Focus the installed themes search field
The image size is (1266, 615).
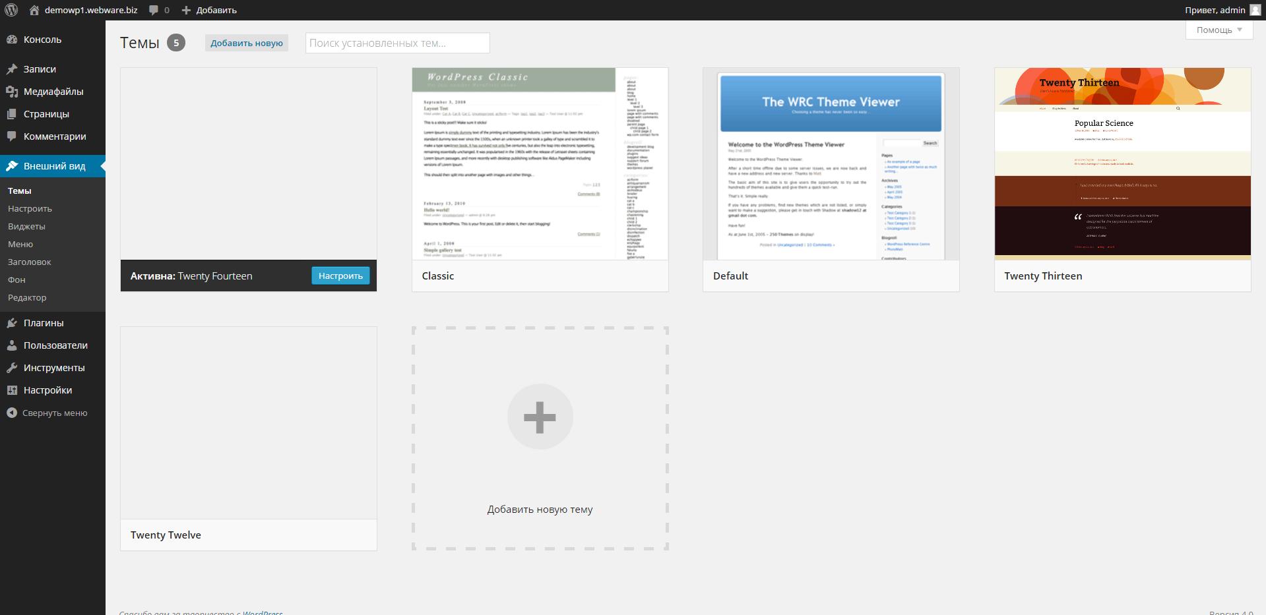(x=398, y=43)
